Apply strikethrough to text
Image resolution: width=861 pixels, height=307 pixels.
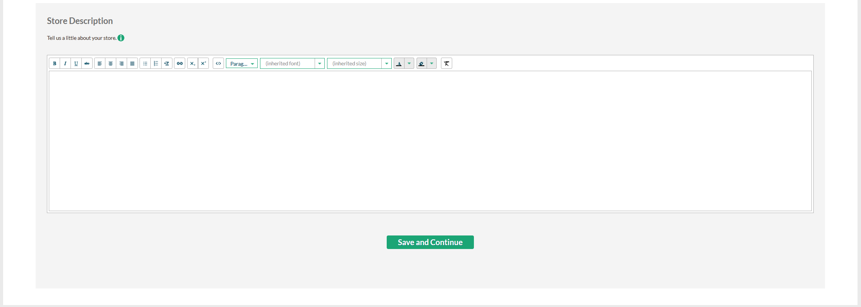point(87,63)
